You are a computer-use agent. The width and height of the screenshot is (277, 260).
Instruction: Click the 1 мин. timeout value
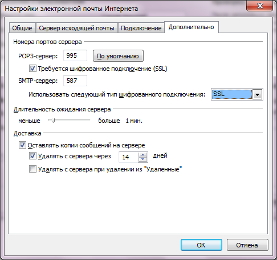pyautogui.click(x=134, y=121)
